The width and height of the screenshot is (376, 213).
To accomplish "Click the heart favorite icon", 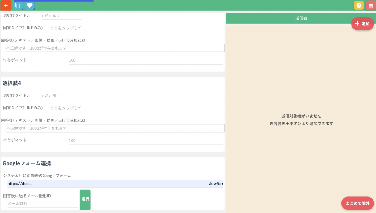I will (x=30, y=6).
